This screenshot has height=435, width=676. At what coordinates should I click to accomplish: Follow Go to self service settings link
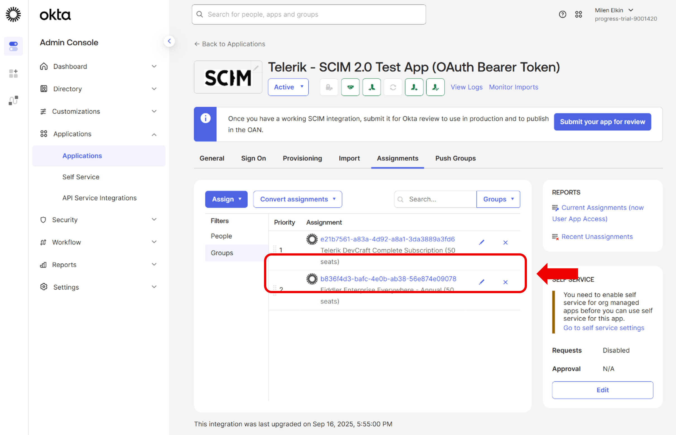click(x=603, y=328)
